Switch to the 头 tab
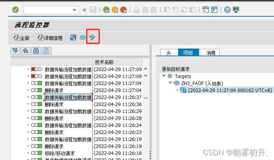Screen dimensions: 274x160 (169, 52)
